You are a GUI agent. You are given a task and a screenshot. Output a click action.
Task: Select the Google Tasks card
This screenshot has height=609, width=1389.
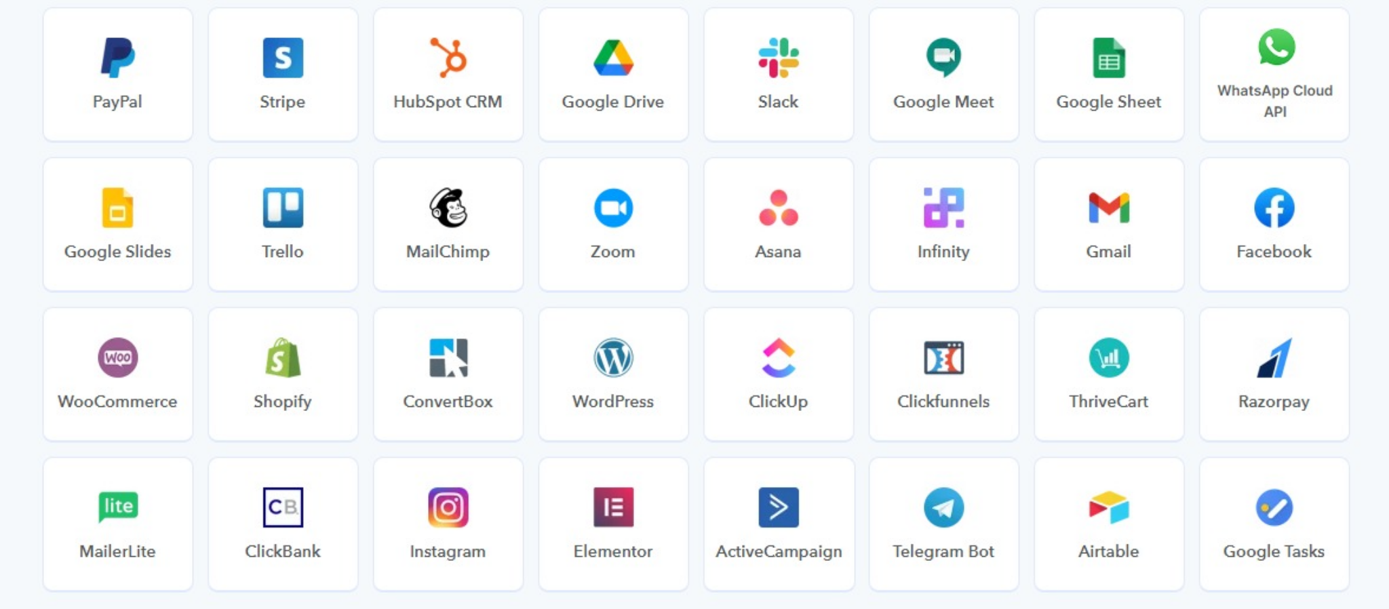pos(1274,524)
